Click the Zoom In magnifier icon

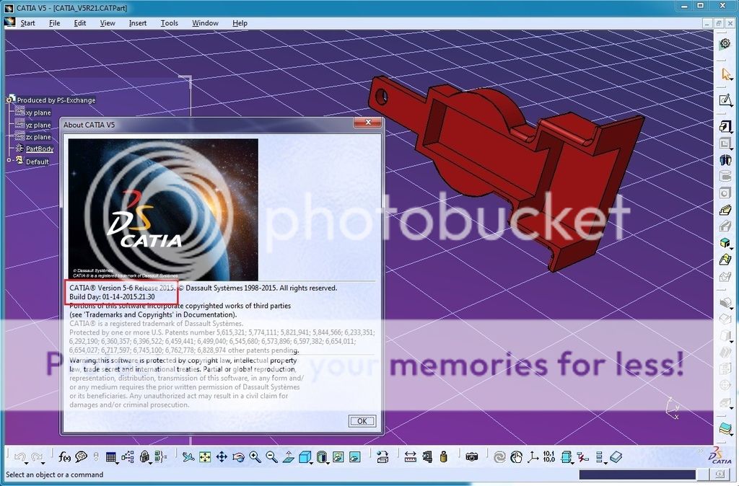click(x=255, y=456)
